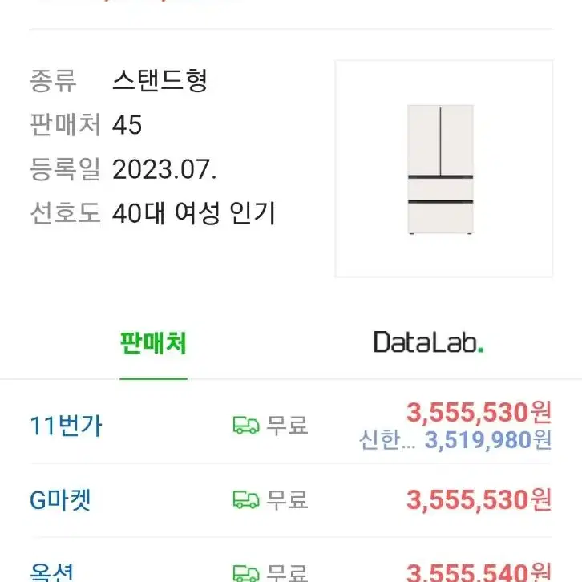Click the 무료 shipping label for 11번가
The width and height of the screenshot is (582, 582).
[x=287, y=426]
